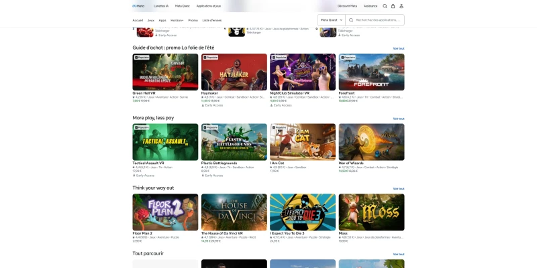Open Green Hell VR thumbnail
This screenshot has width=537, height=268.
[x=165, y=72]
